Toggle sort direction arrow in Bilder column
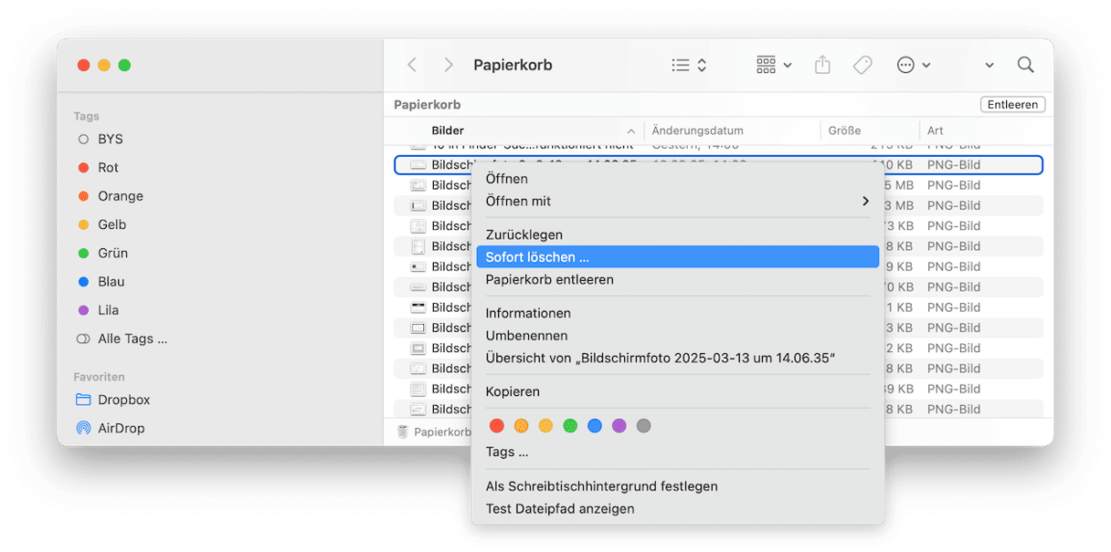 pyautogui.click(x=631, y=131)
